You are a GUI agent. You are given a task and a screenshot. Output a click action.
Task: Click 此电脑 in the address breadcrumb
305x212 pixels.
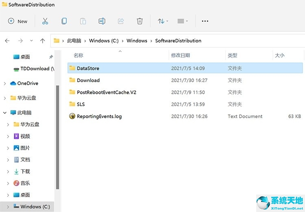(x=74, y=41)
